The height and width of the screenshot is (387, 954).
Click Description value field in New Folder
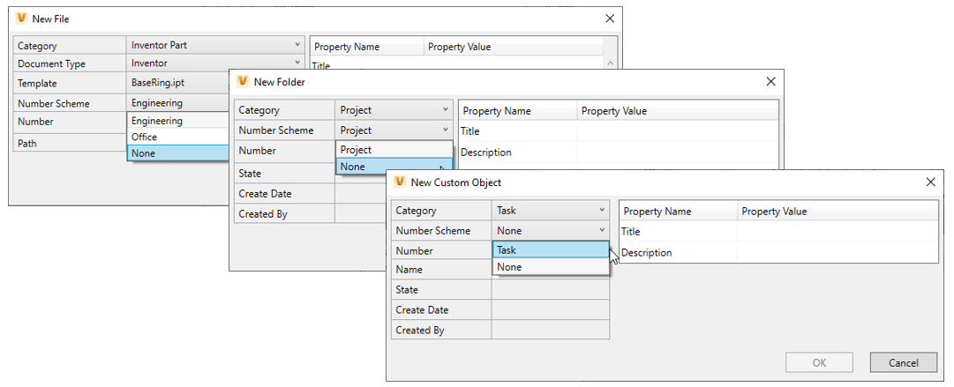[x=677, y=153]
